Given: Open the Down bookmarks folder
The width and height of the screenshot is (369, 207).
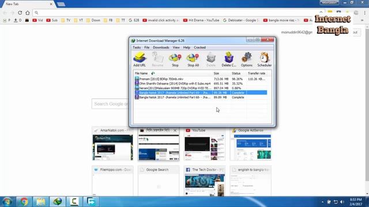Looking at the screenshot, I should tap(93, 21).
